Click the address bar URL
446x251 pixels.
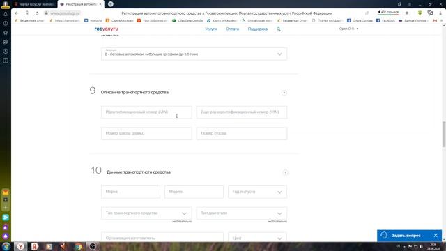65,13
